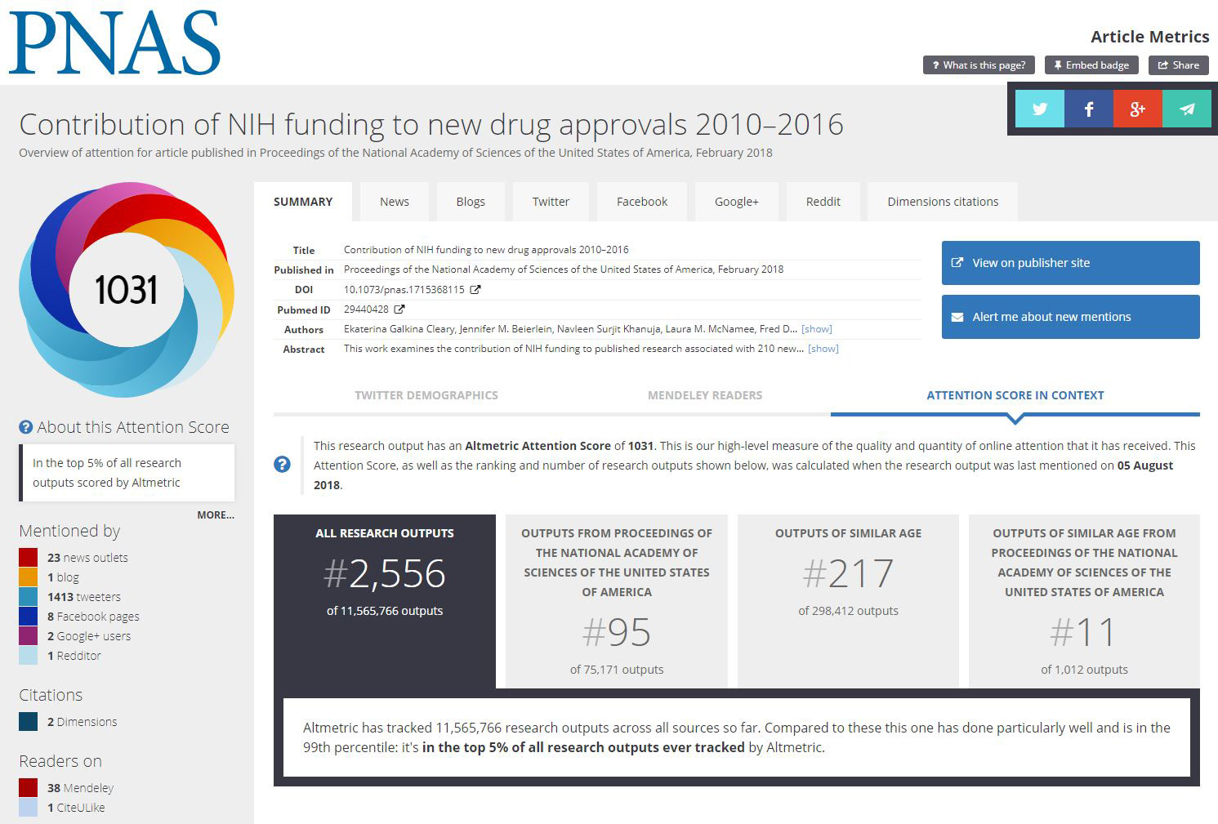Click the CiteULike readers square
The width and height of the screenshot is (1218, 824).
[29, 808]
